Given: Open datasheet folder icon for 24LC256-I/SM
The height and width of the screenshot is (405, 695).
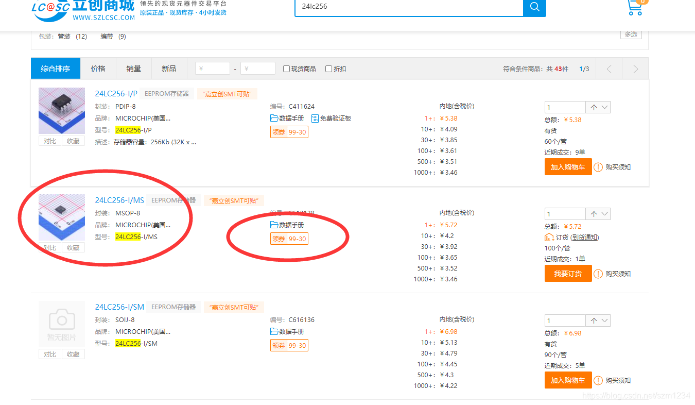Looking at the screenshot, I should tap(274, 331).
